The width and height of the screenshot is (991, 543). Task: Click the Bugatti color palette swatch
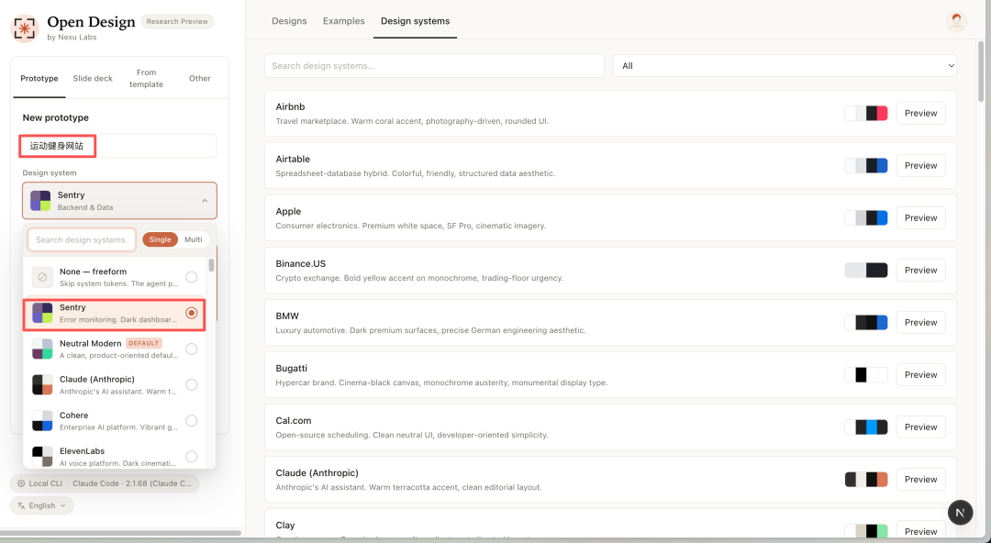pos(866,375)
